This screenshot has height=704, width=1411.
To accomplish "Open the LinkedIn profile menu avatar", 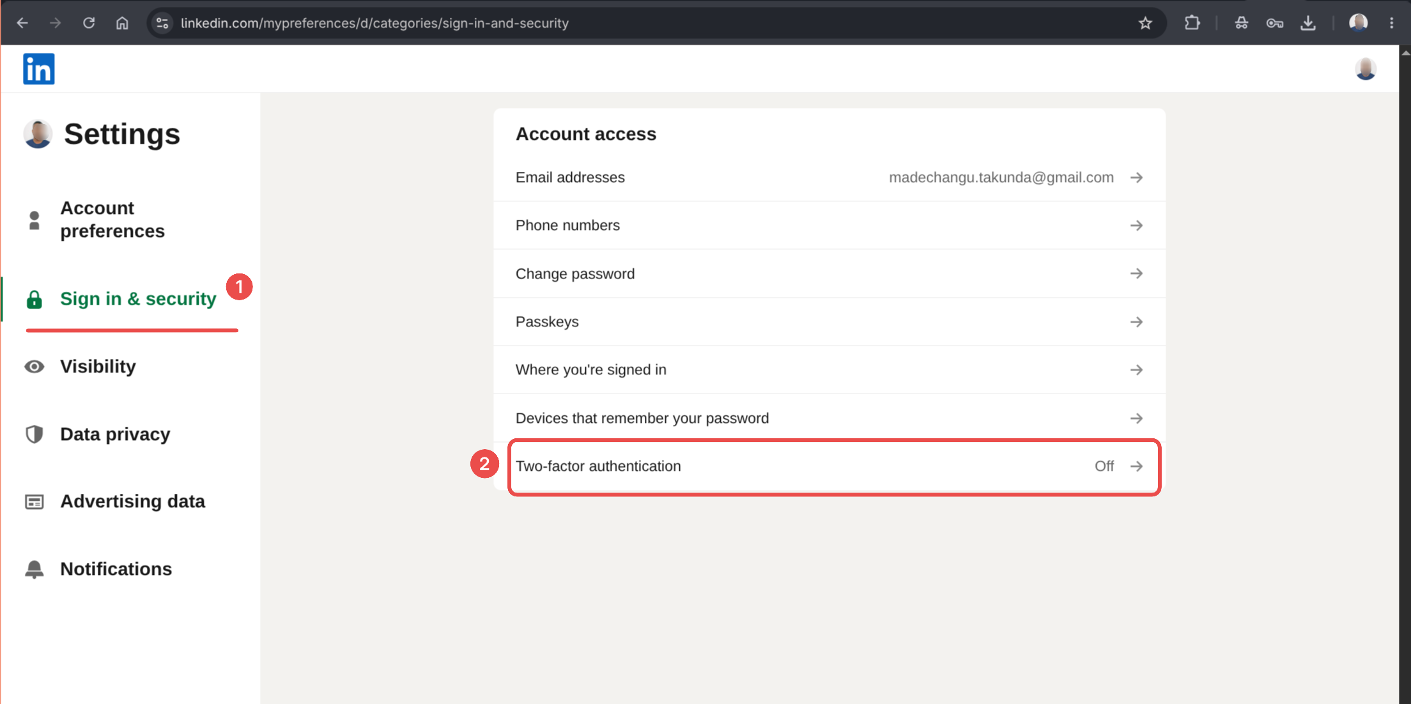I will coord(1366,68).
